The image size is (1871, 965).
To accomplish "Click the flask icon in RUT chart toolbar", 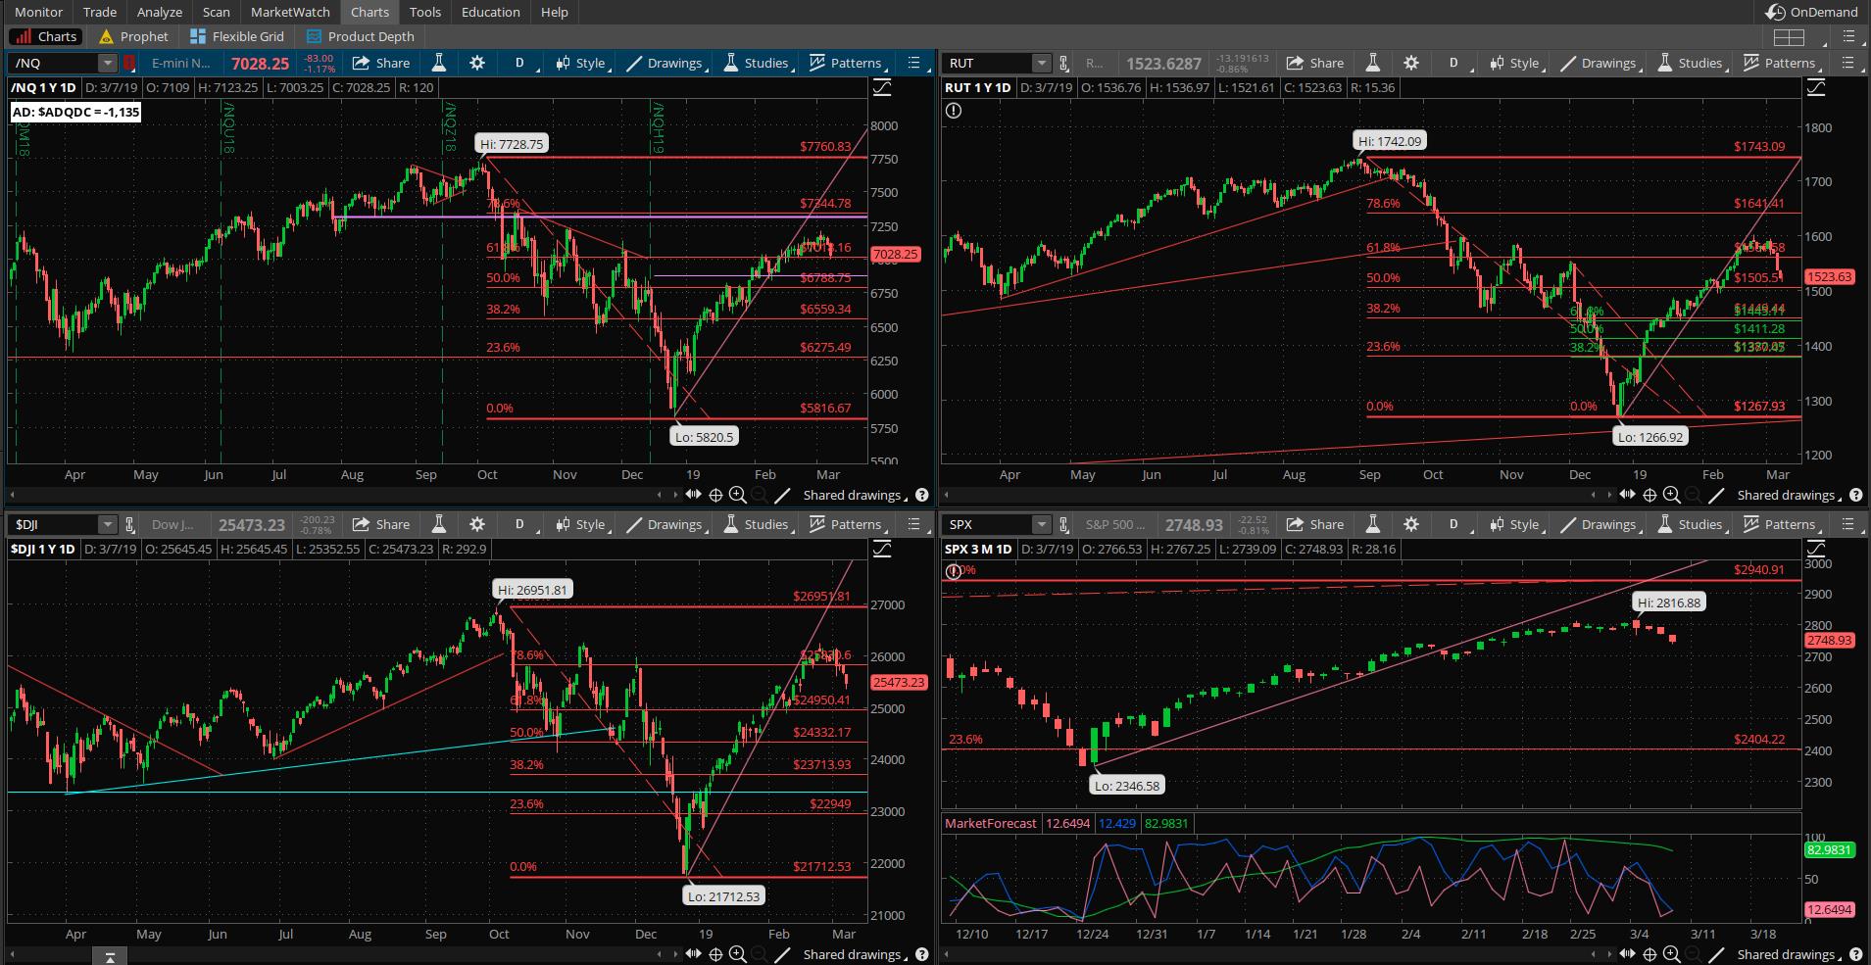I will 1373,63.
